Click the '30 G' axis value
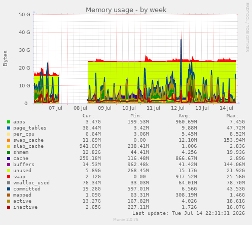 (24, 50)
